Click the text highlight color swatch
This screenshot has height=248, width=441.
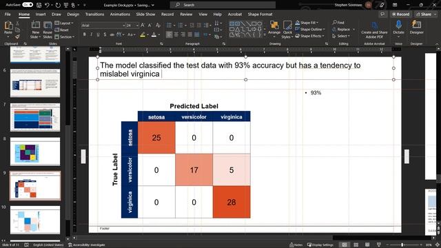[x=143, y=34]
